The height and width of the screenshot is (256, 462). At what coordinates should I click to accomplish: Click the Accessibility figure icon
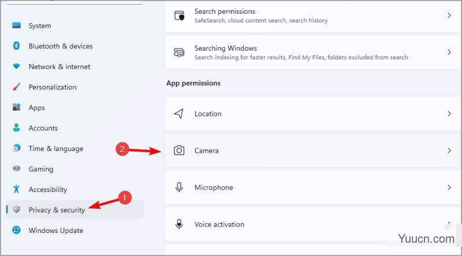(17, 189)
